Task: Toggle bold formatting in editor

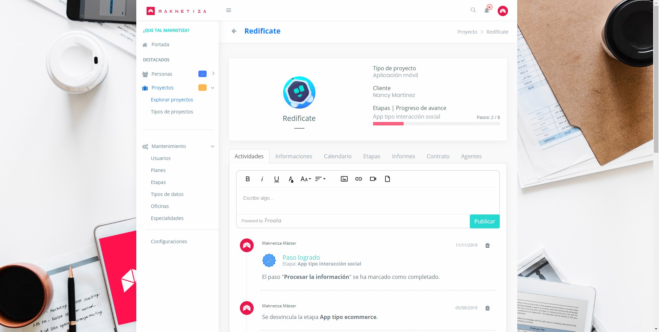Action: click(248, 179)
